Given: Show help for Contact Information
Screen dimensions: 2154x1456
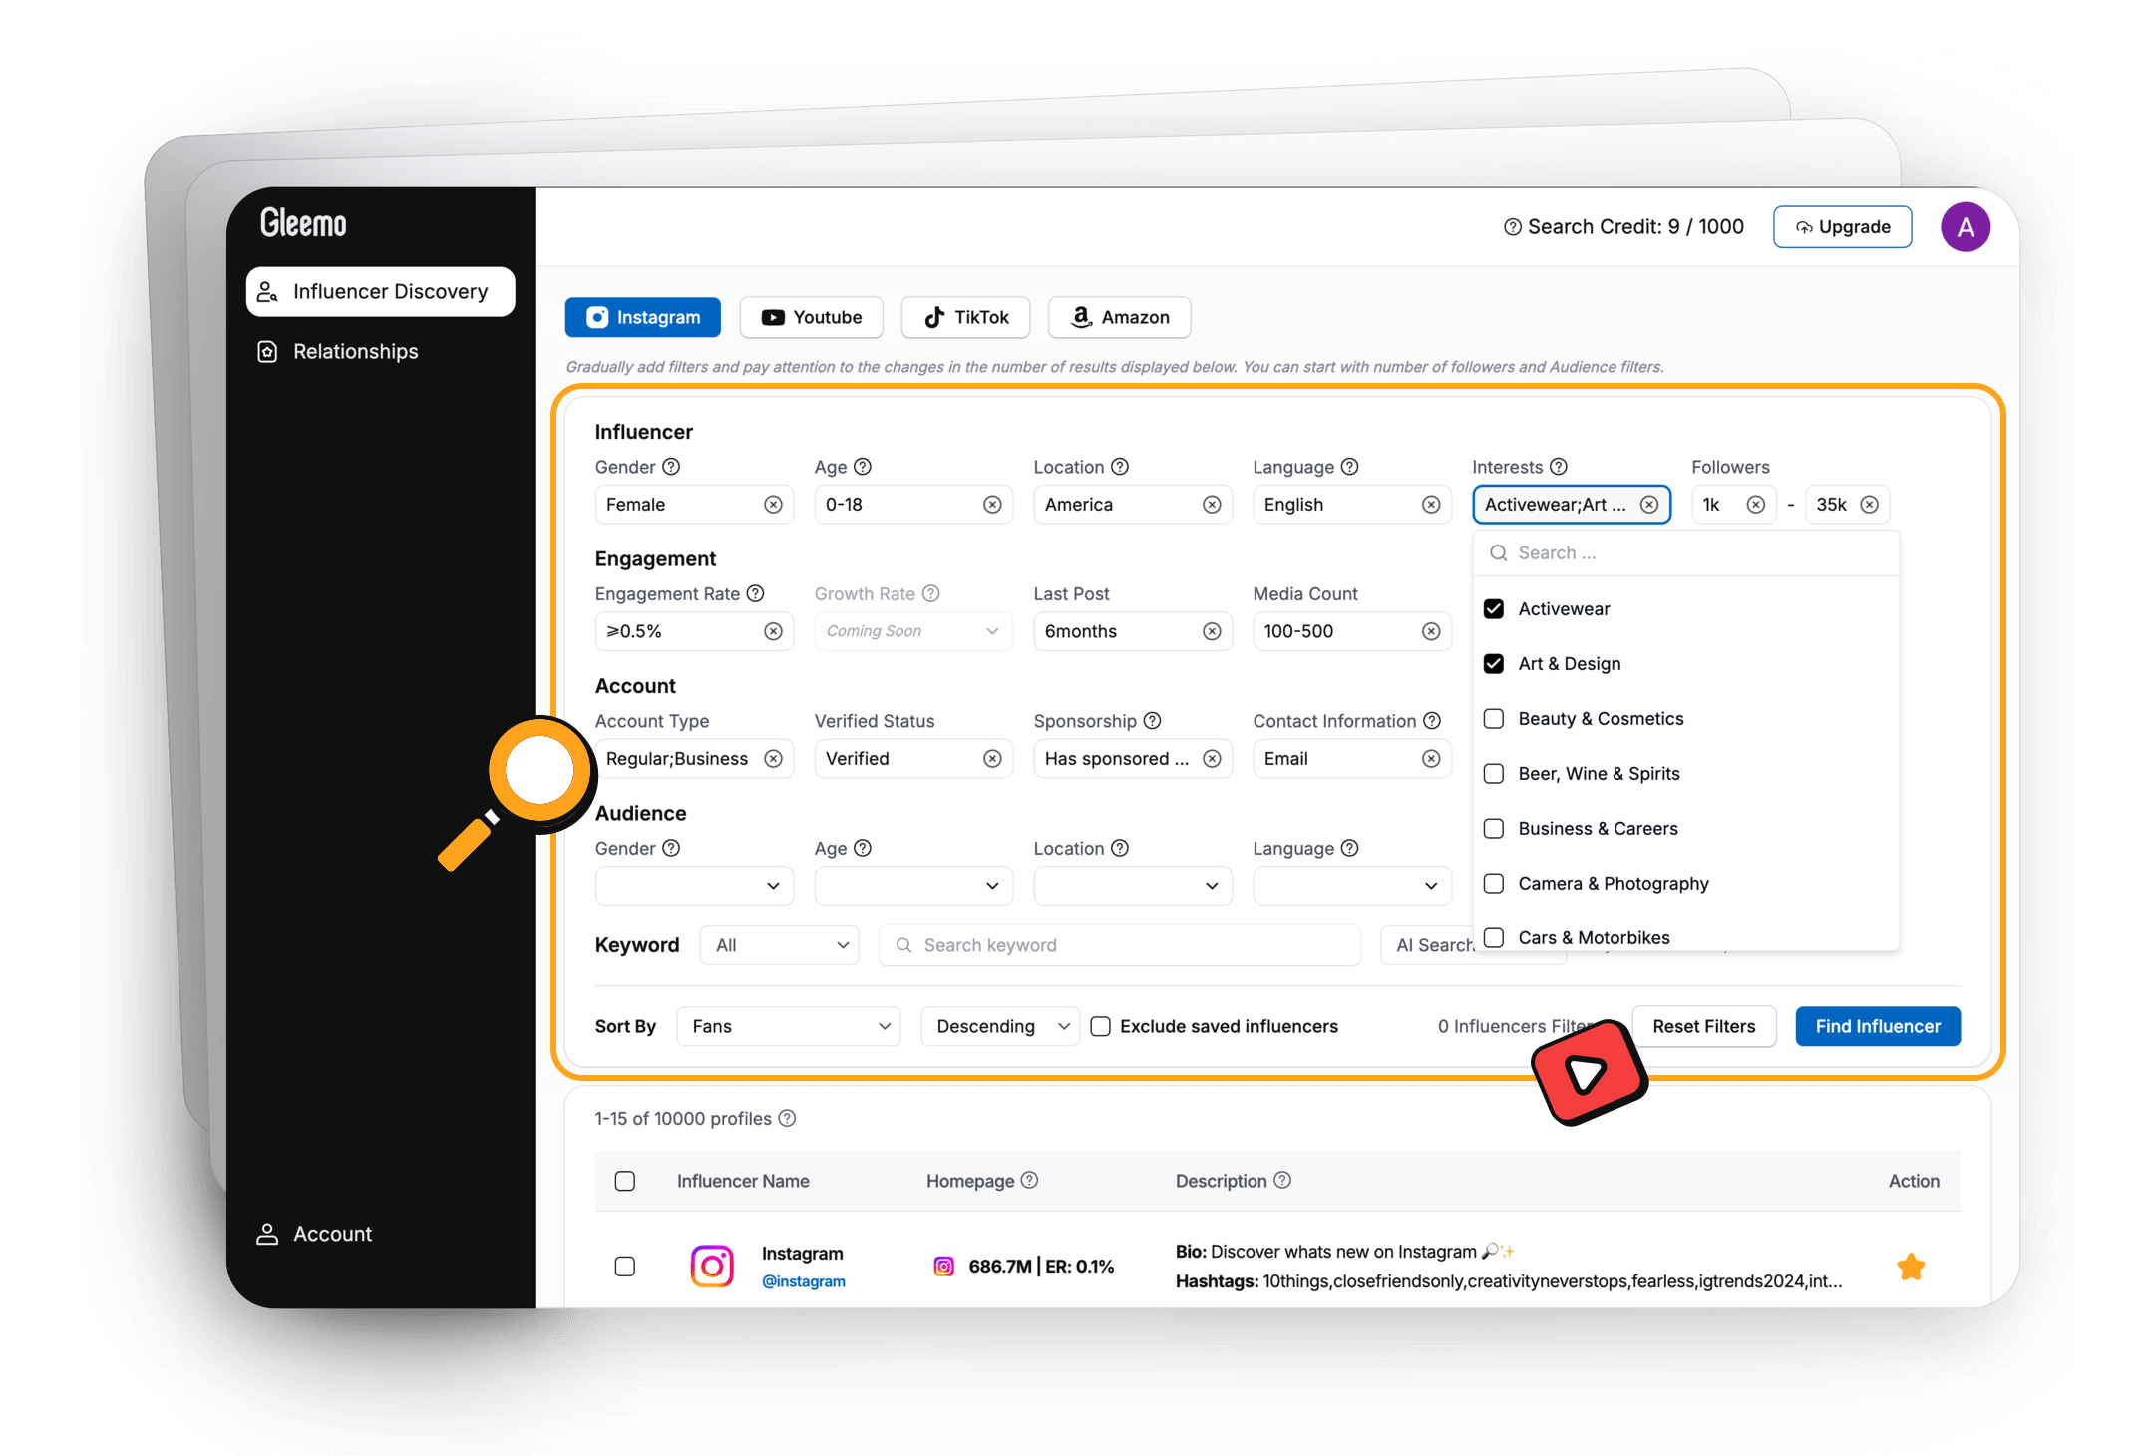Looking at the screenshot, I should [1432, 720].
